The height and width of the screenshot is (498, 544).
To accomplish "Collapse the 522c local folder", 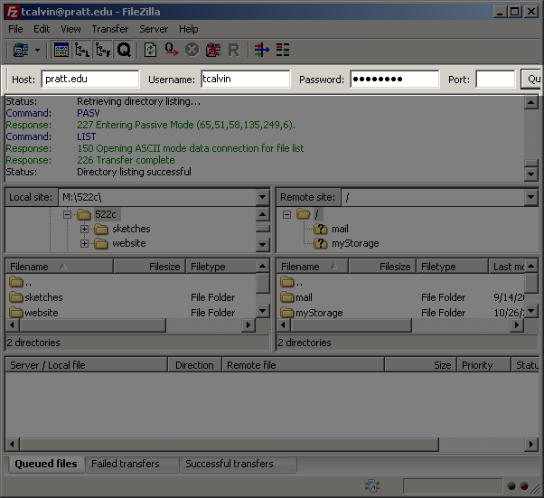I will click(67, 214).
